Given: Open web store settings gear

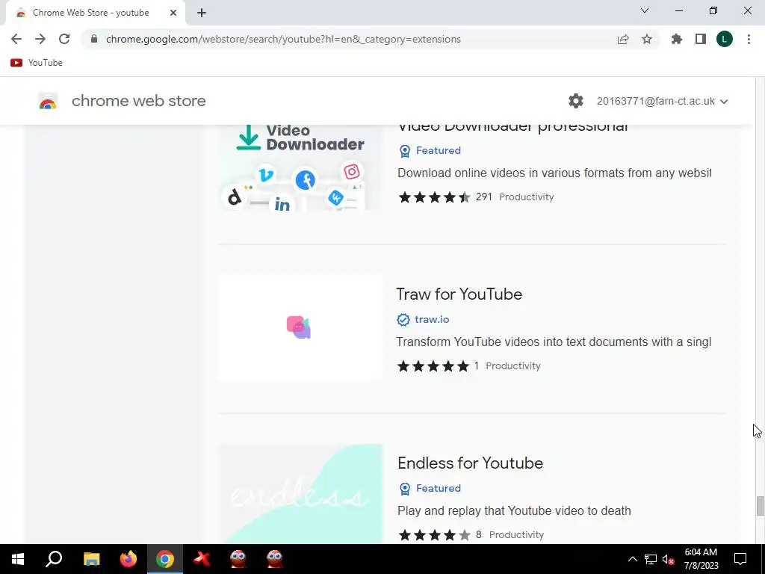Looking at the screenshot, I should click(x=576, y=101).
